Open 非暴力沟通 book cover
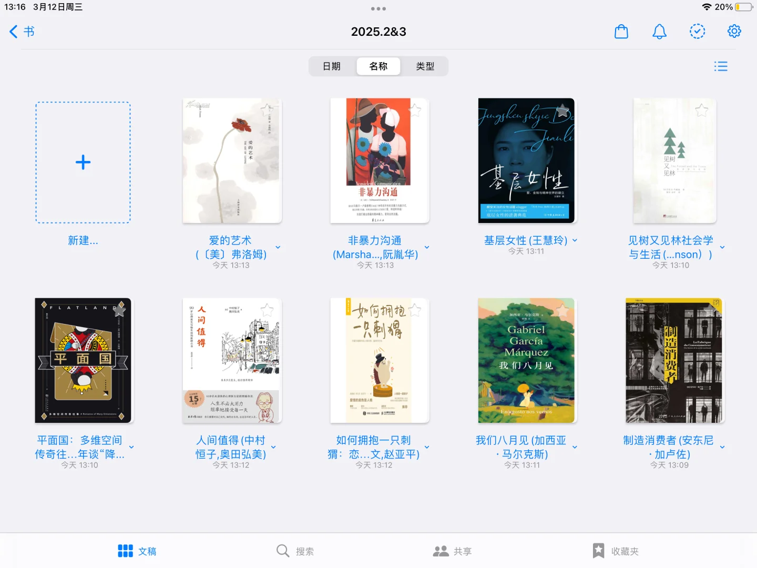 tap(380, 160)
